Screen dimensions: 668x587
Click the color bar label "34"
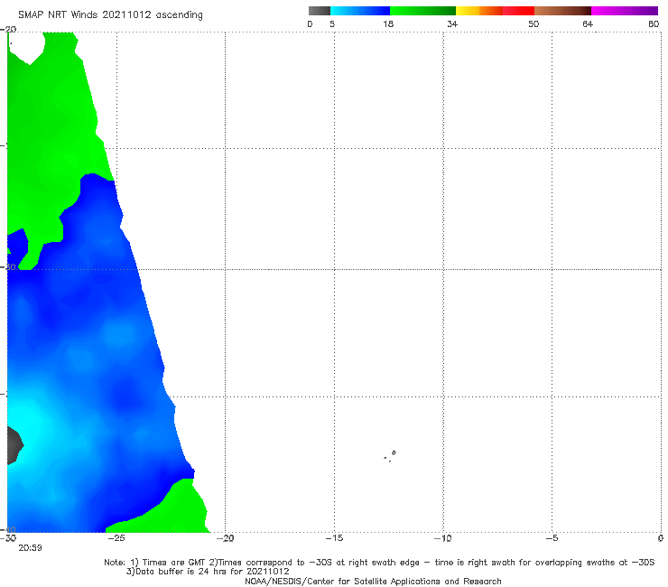[x=452, y=24]
